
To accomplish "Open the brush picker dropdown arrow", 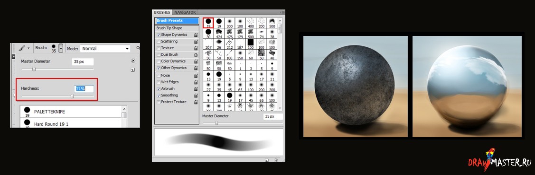I will point(61,49).
